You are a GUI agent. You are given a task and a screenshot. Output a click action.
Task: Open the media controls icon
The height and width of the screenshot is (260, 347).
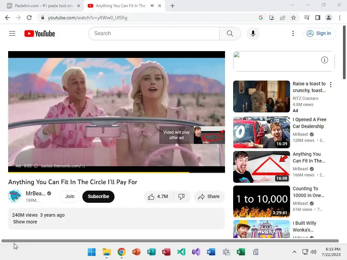[307, 18]
